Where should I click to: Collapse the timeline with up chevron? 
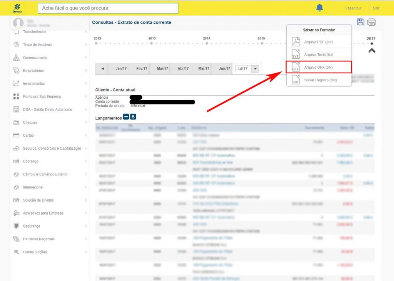tap(372, 51)
